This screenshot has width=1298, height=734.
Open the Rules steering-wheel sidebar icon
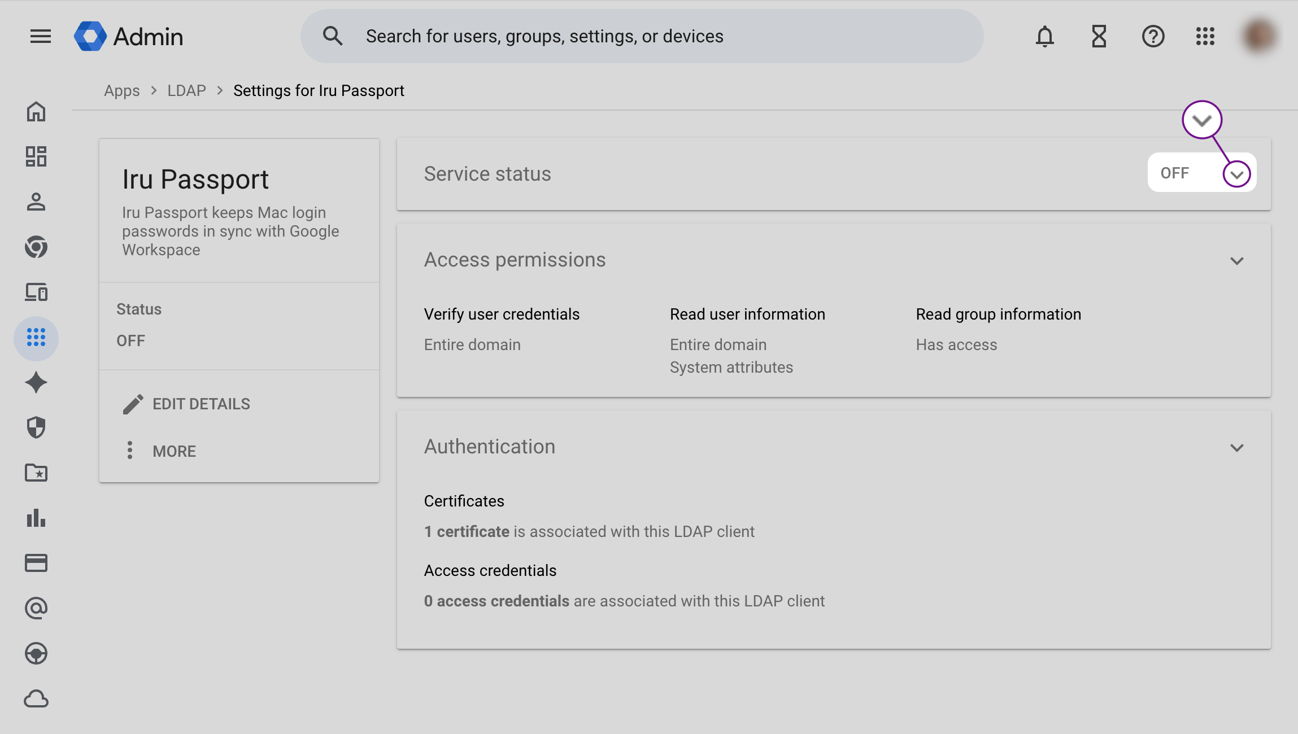click(36, 653)
